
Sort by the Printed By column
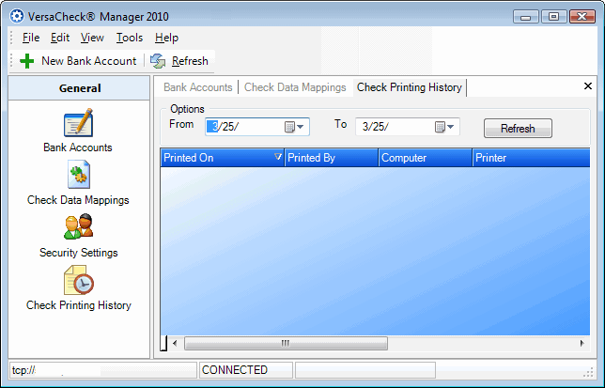[332, 158]
